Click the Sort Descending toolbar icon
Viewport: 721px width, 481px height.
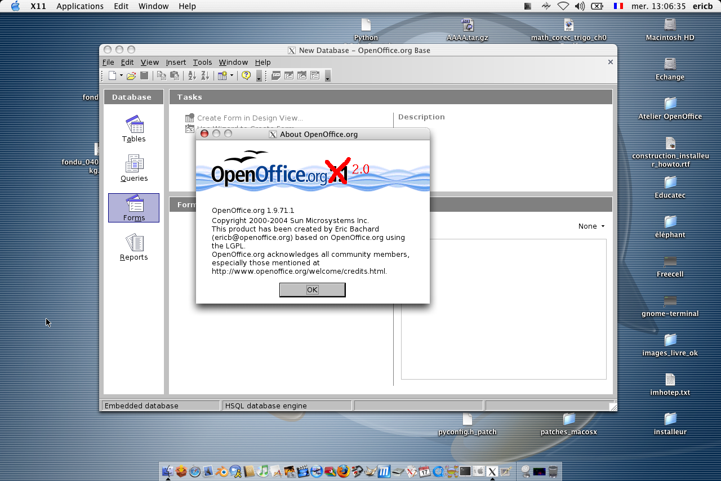coord(205,75)
